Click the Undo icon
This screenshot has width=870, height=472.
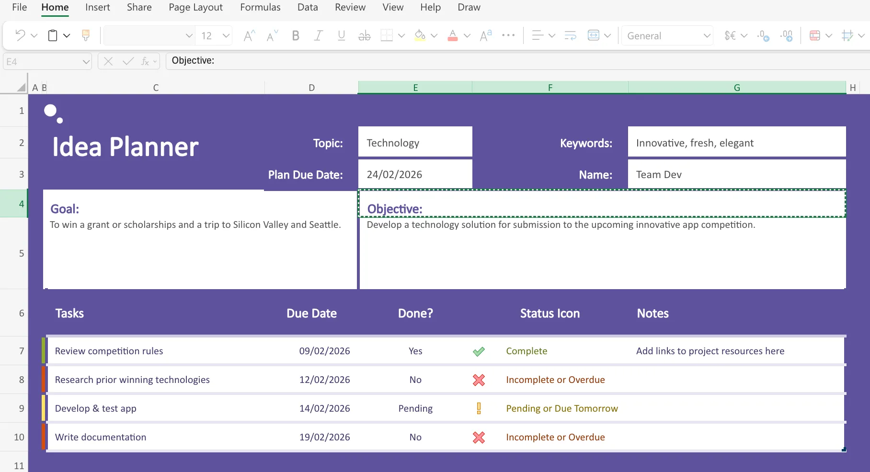click(20, 35)
